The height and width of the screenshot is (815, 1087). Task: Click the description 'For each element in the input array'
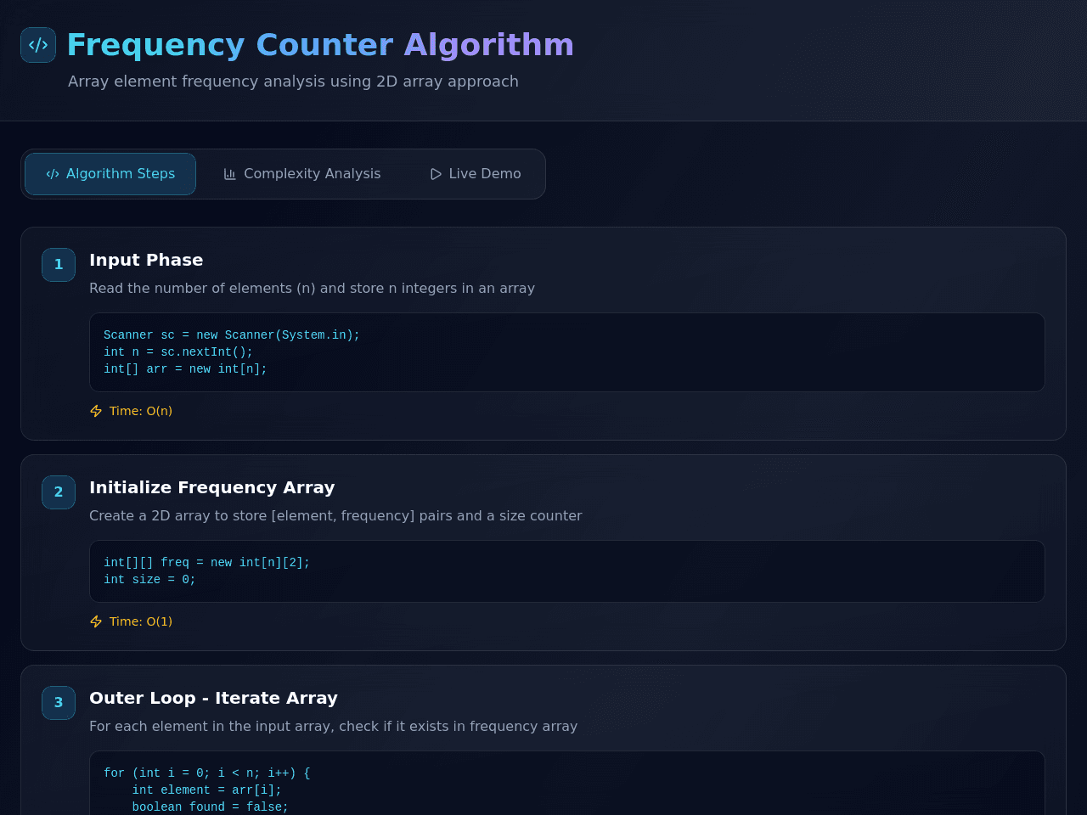tap(333, 727)
